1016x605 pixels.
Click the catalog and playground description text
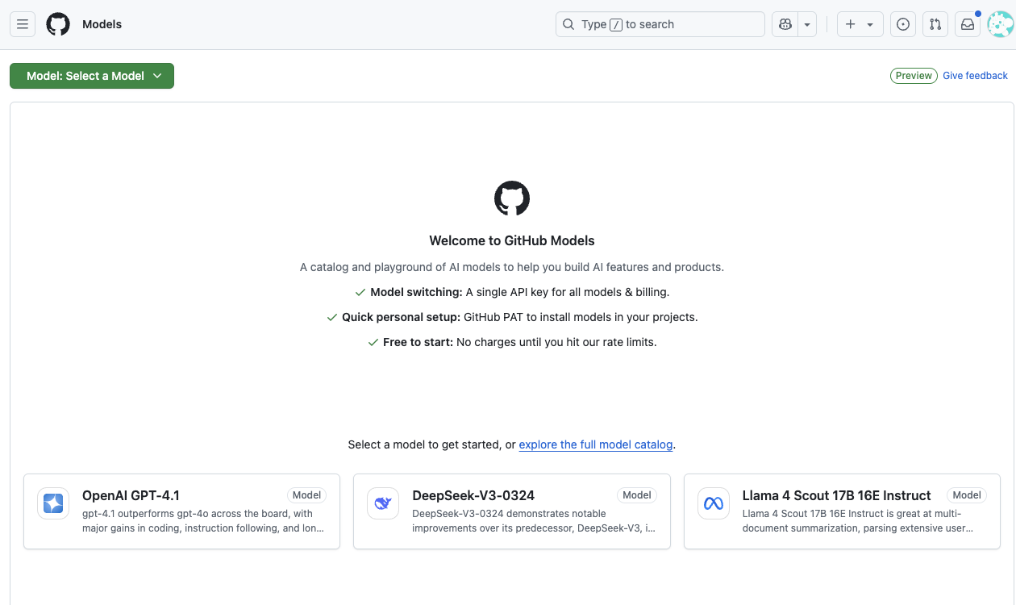[x=512, y=267]
